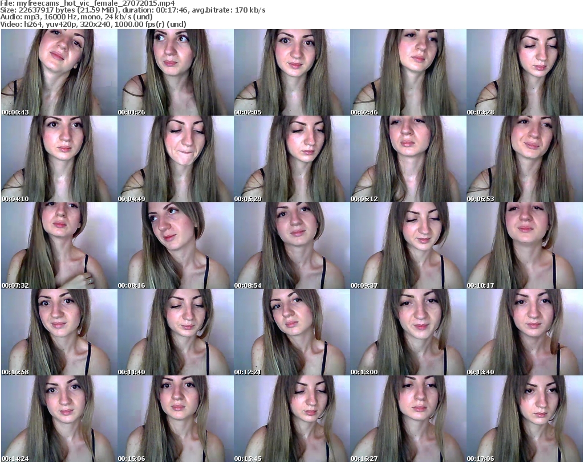This screenshot has height=462, width=584.
Task: Select the thumbnail timestamped 00:12:21
Action: click(291, 332)
